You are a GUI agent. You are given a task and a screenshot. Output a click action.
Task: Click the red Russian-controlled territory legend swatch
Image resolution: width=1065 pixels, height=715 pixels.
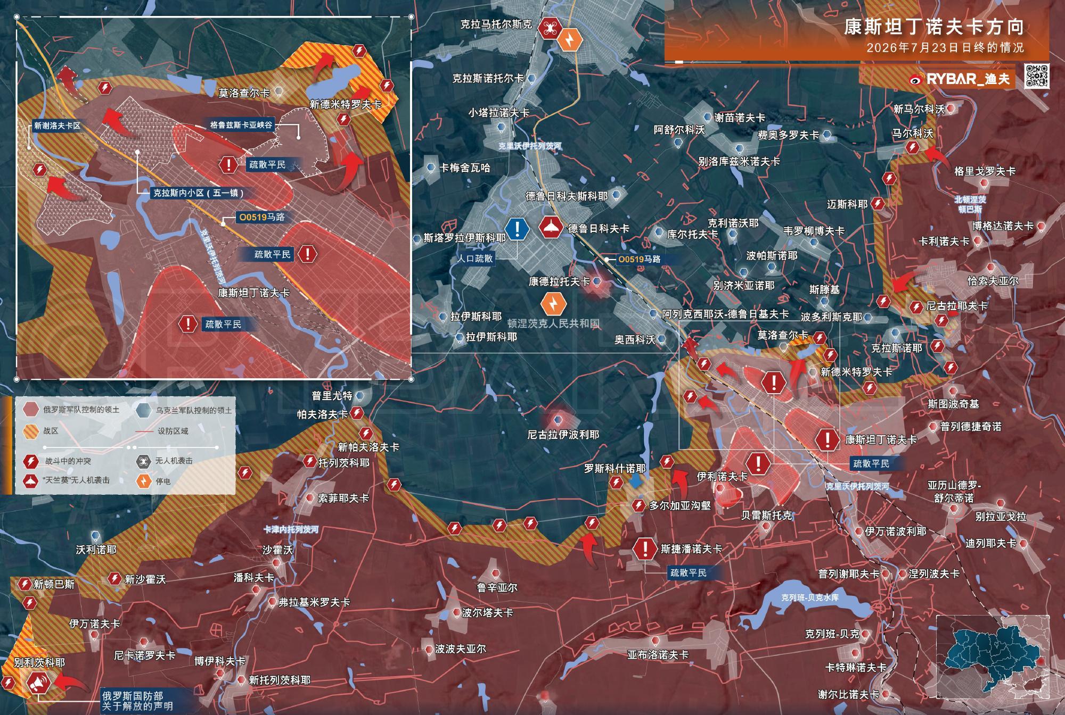tap(32, 410)
